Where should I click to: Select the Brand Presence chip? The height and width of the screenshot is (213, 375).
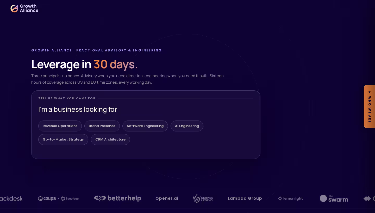click(102, 126)
